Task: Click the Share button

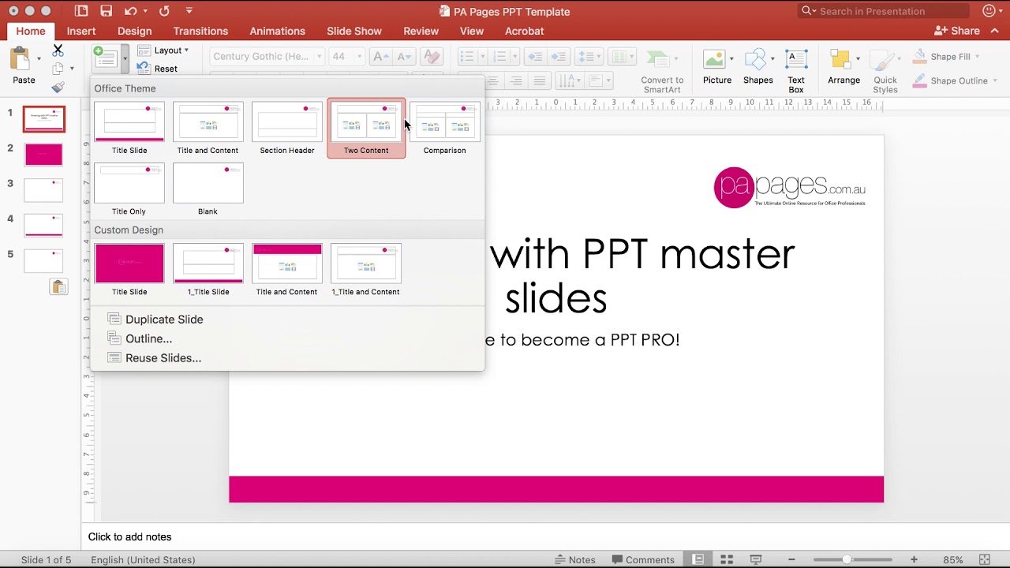Action: pos(956,31)
